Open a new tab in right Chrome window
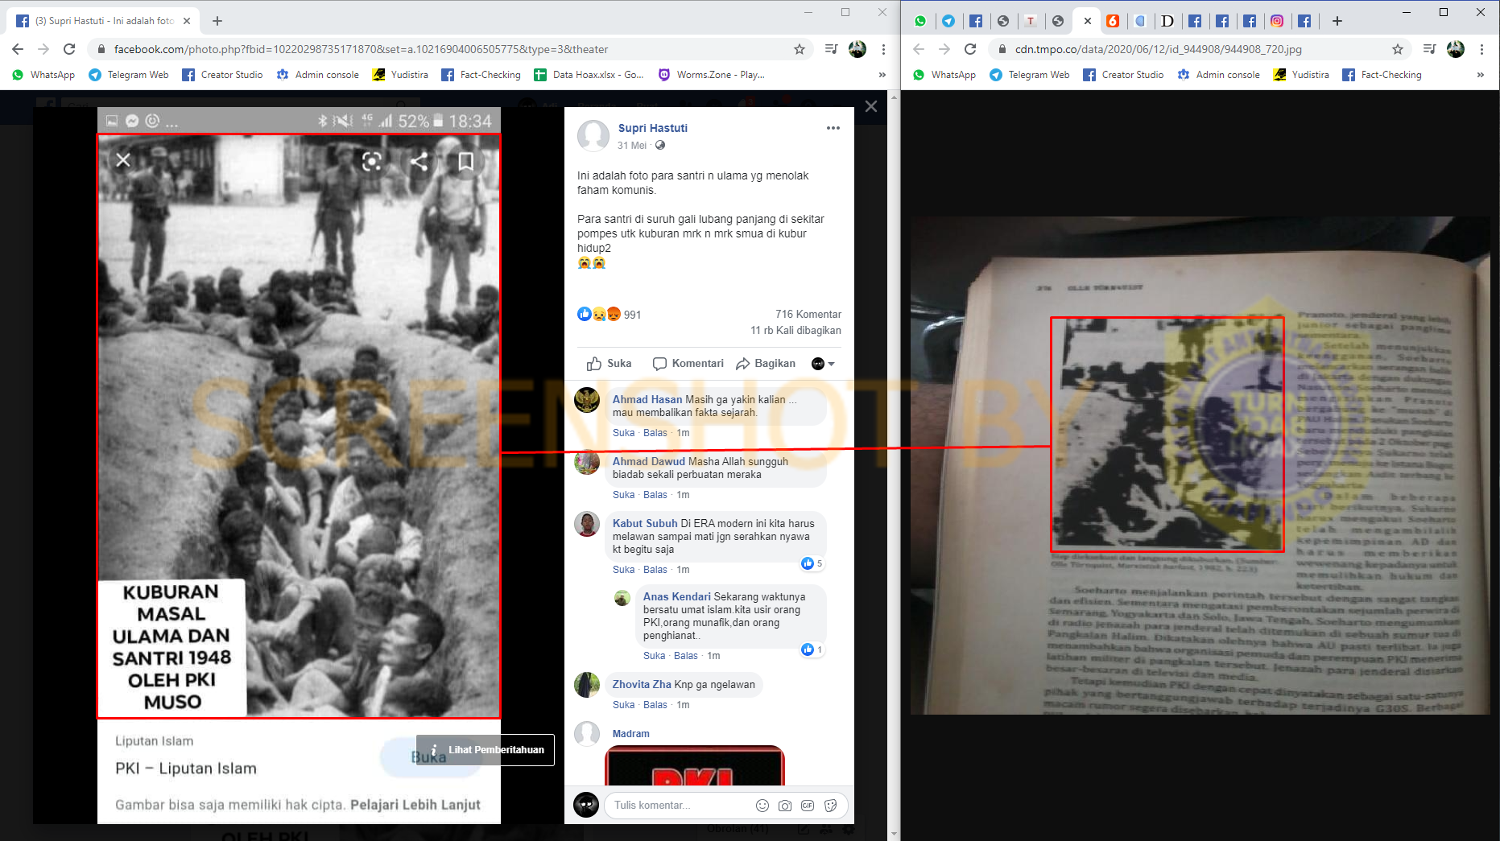Screen dimensions: 1500x841 [x=1337, y=21]
